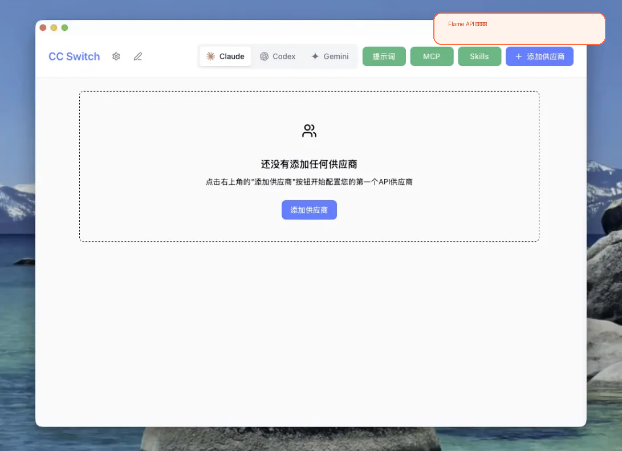Image resolution: width=622 pixels, height=451 pixels.
Task: Switch to the Gemini tab
Action: [330, 56]
